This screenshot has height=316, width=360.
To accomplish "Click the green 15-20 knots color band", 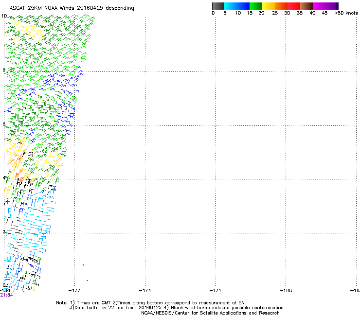I will [x=256, y=6].
